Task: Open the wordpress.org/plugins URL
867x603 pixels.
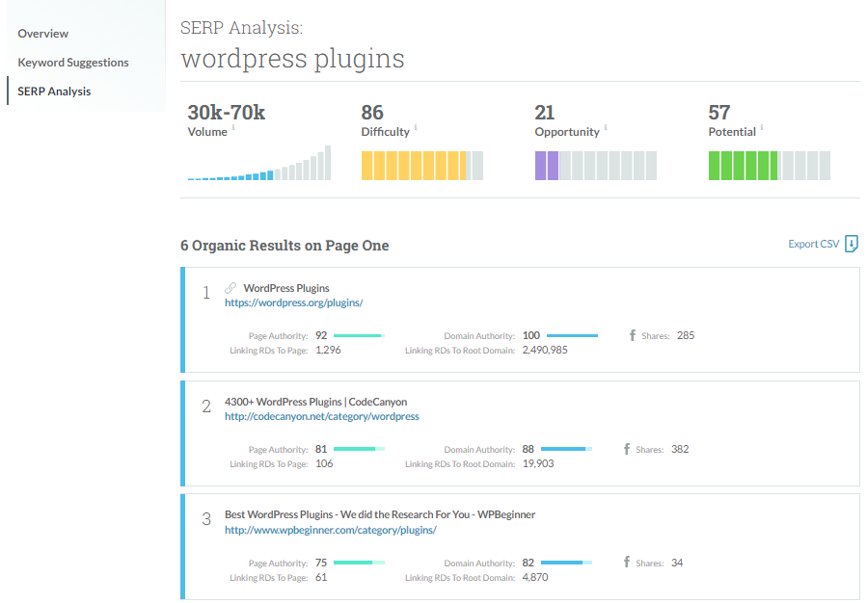Action: (293, 302)
